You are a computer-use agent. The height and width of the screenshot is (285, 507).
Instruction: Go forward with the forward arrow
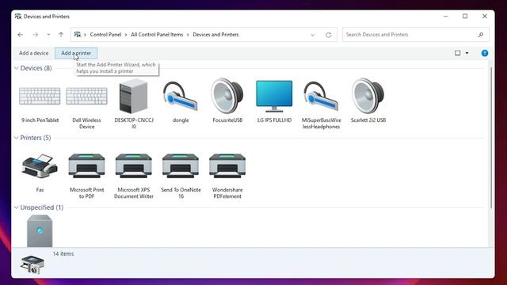pos(35,35)
